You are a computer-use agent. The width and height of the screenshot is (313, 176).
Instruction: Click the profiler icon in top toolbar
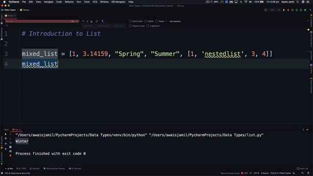pos(297,10)
